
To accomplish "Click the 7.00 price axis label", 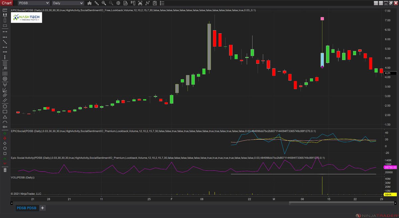I will point(387,20).
